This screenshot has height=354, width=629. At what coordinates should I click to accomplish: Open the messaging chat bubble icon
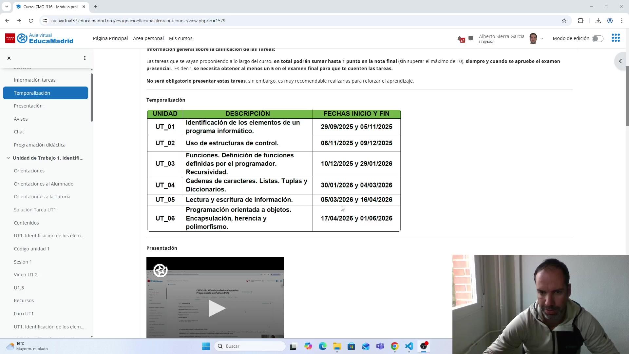471,38
